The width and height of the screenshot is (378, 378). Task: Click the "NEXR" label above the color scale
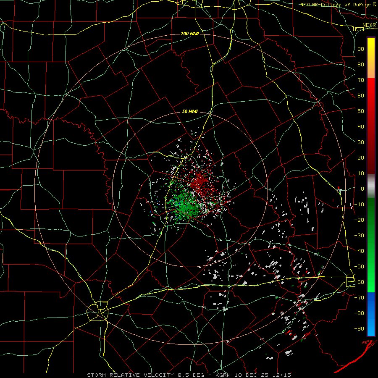(x=369, y=25)
